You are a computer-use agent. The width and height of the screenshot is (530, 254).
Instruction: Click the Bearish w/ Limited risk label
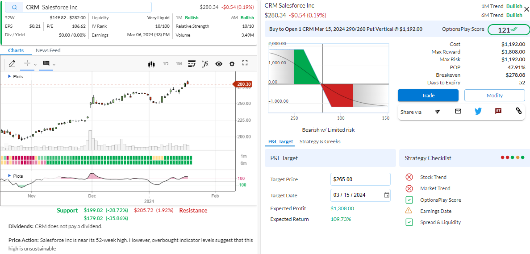pyautogui.click(x=328, y=130)
